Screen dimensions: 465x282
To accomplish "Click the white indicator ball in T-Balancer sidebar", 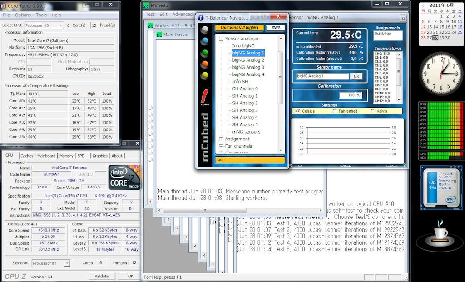I will click(x=205, y=30).
